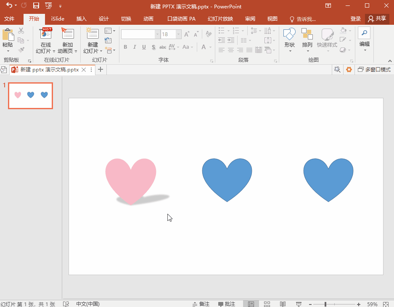
Task: Select the pink heart shape on slide
Action: click(131, 181)
